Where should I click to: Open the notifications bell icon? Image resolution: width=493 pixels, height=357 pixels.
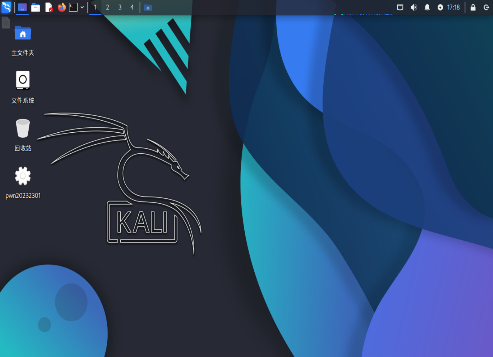coord(427,7)
